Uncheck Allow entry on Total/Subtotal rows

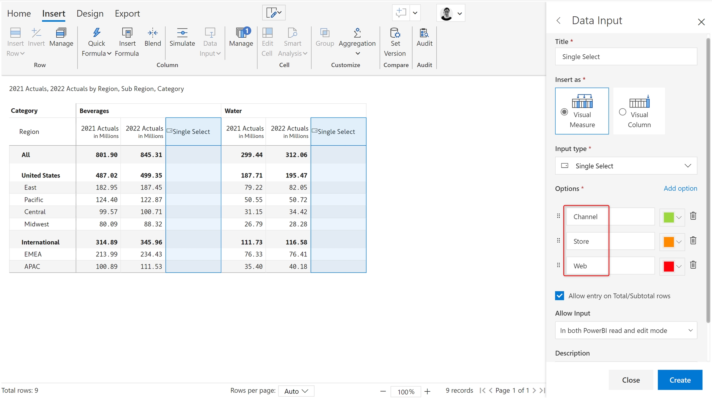point(560,296)
